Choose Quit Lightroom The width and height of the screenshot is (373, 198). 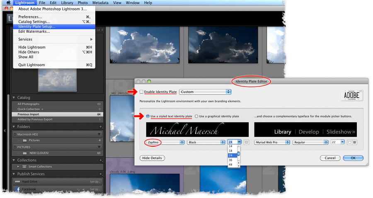pyautogui.click(x=54, y=65)
